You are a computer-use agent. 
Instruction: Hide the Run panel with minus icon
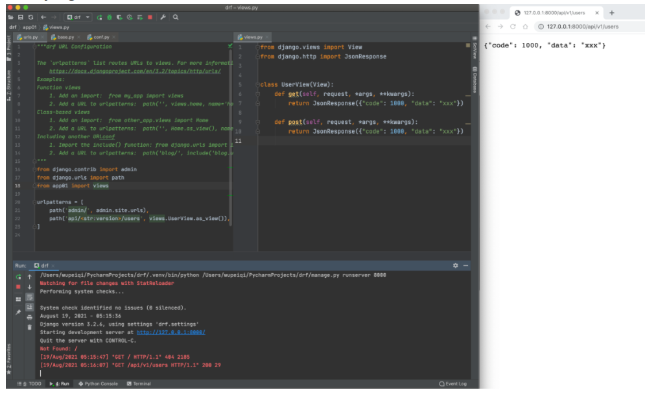465,266
